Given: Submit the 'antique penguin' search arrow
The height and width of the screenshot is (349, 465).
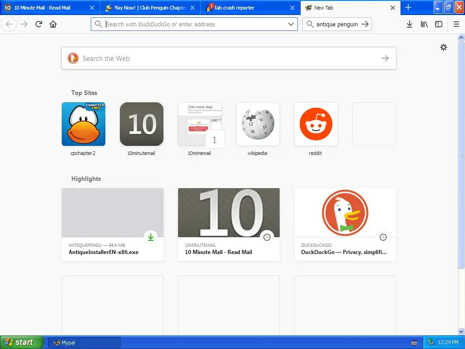Looking at the screenshot, I should pyautogui.click(x=365, y=24).
